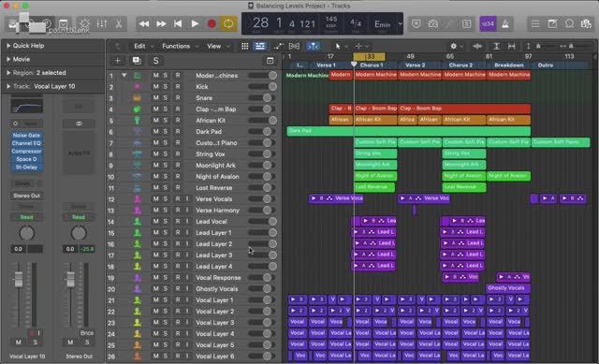Click the Stereo Out pan knob
The image size is (599, 364).
pos(79,233)
